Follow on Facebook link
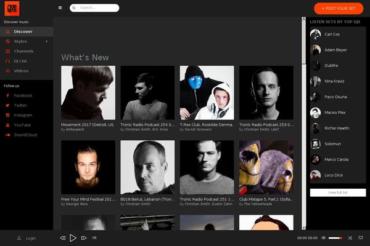 23,95
